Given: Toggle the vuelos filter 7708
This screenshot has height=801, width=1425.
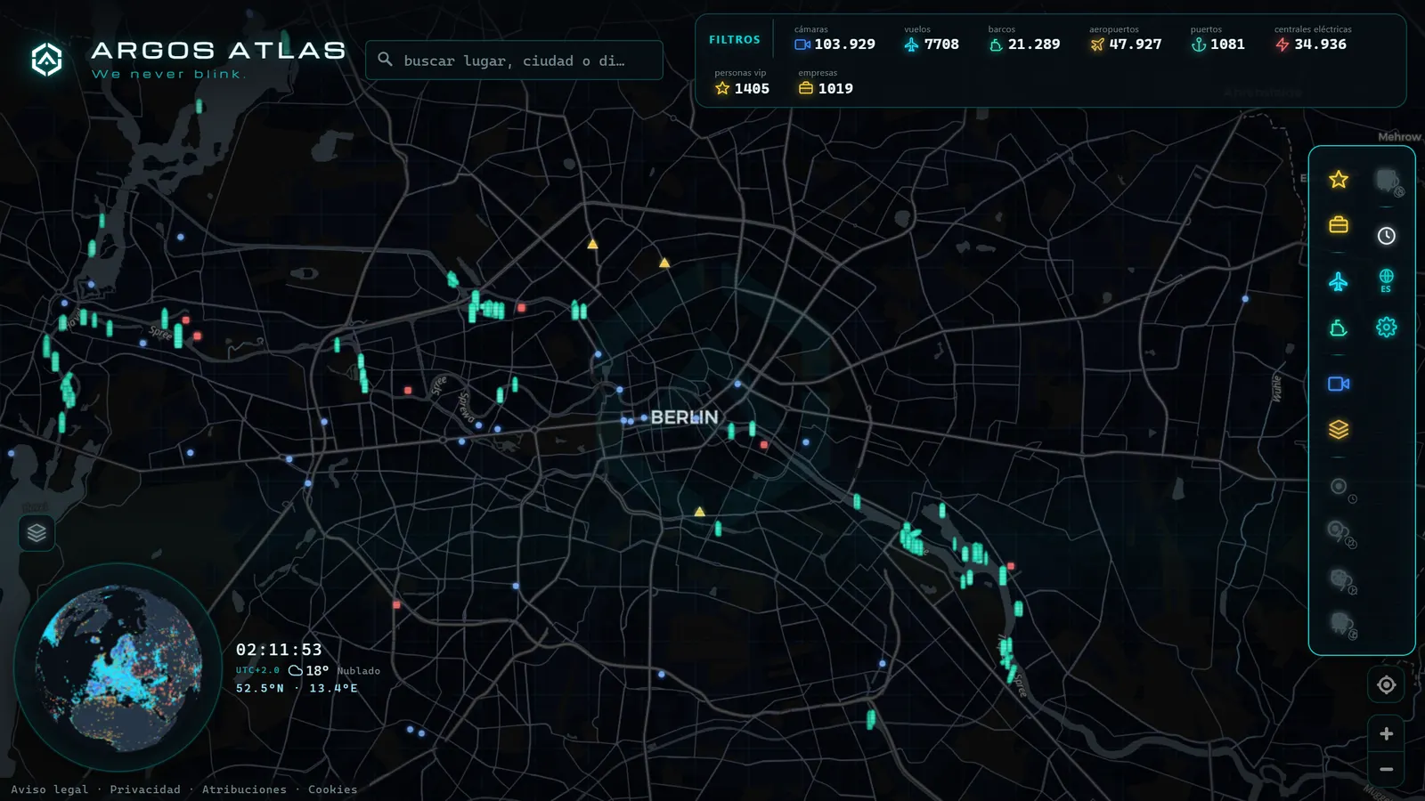Looking at the screenshot, I should point(932,38).
